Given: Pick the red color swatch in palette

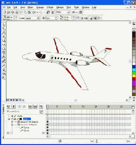Looking at the screenshot, I should [x=134, y=79].
